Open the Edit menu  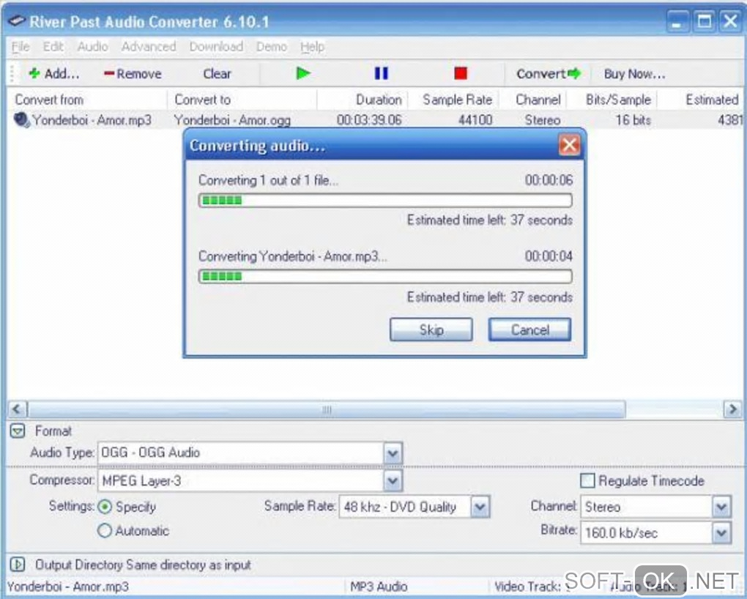coord(53,47)
